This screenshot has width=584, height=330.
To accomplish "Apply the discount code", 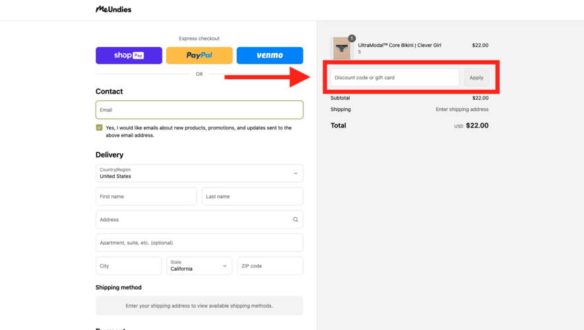I will tap(476, 77).
